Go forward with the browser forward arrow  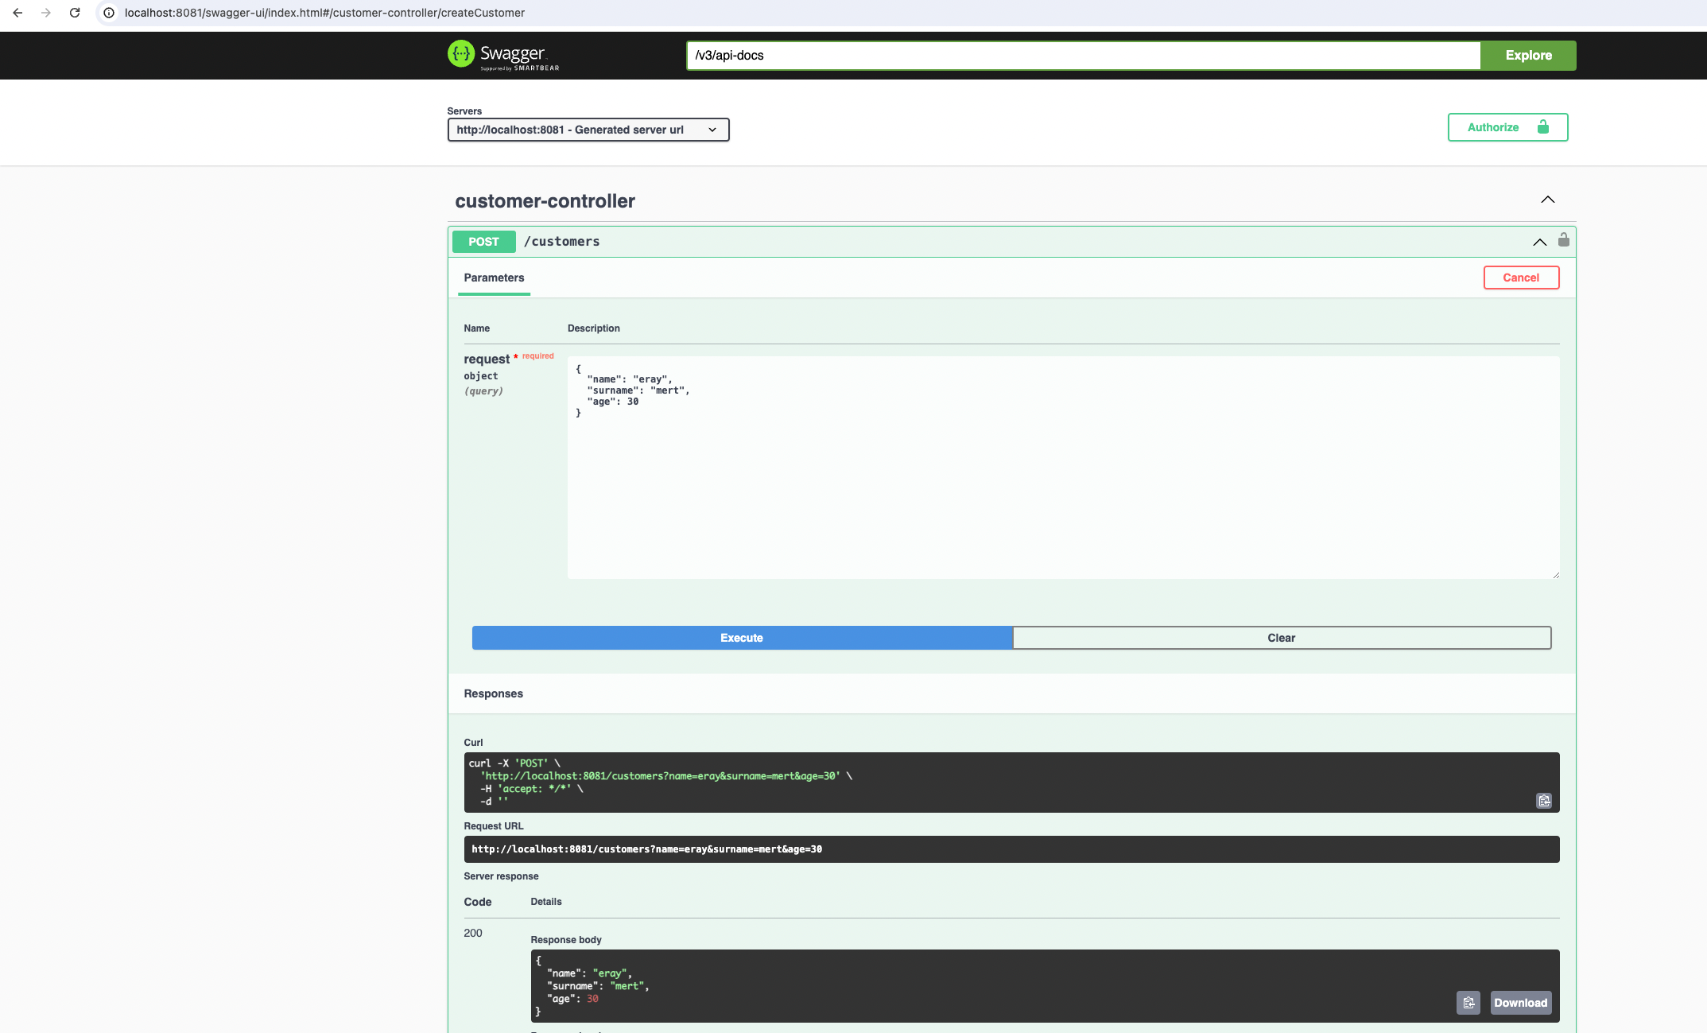[x=46, y=13]
